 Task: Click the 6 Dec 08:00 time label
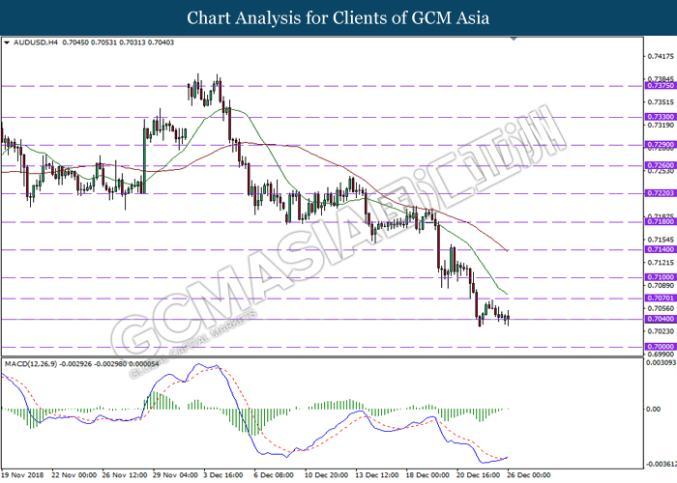pos(274,475)
